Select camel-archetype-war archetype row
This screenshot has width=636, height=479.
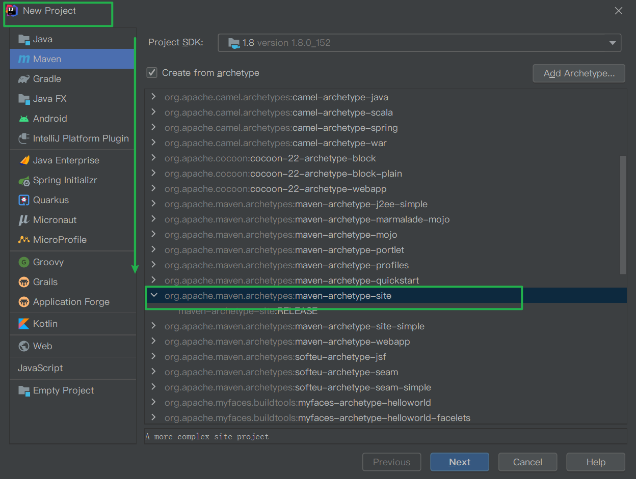pos(386,143)
